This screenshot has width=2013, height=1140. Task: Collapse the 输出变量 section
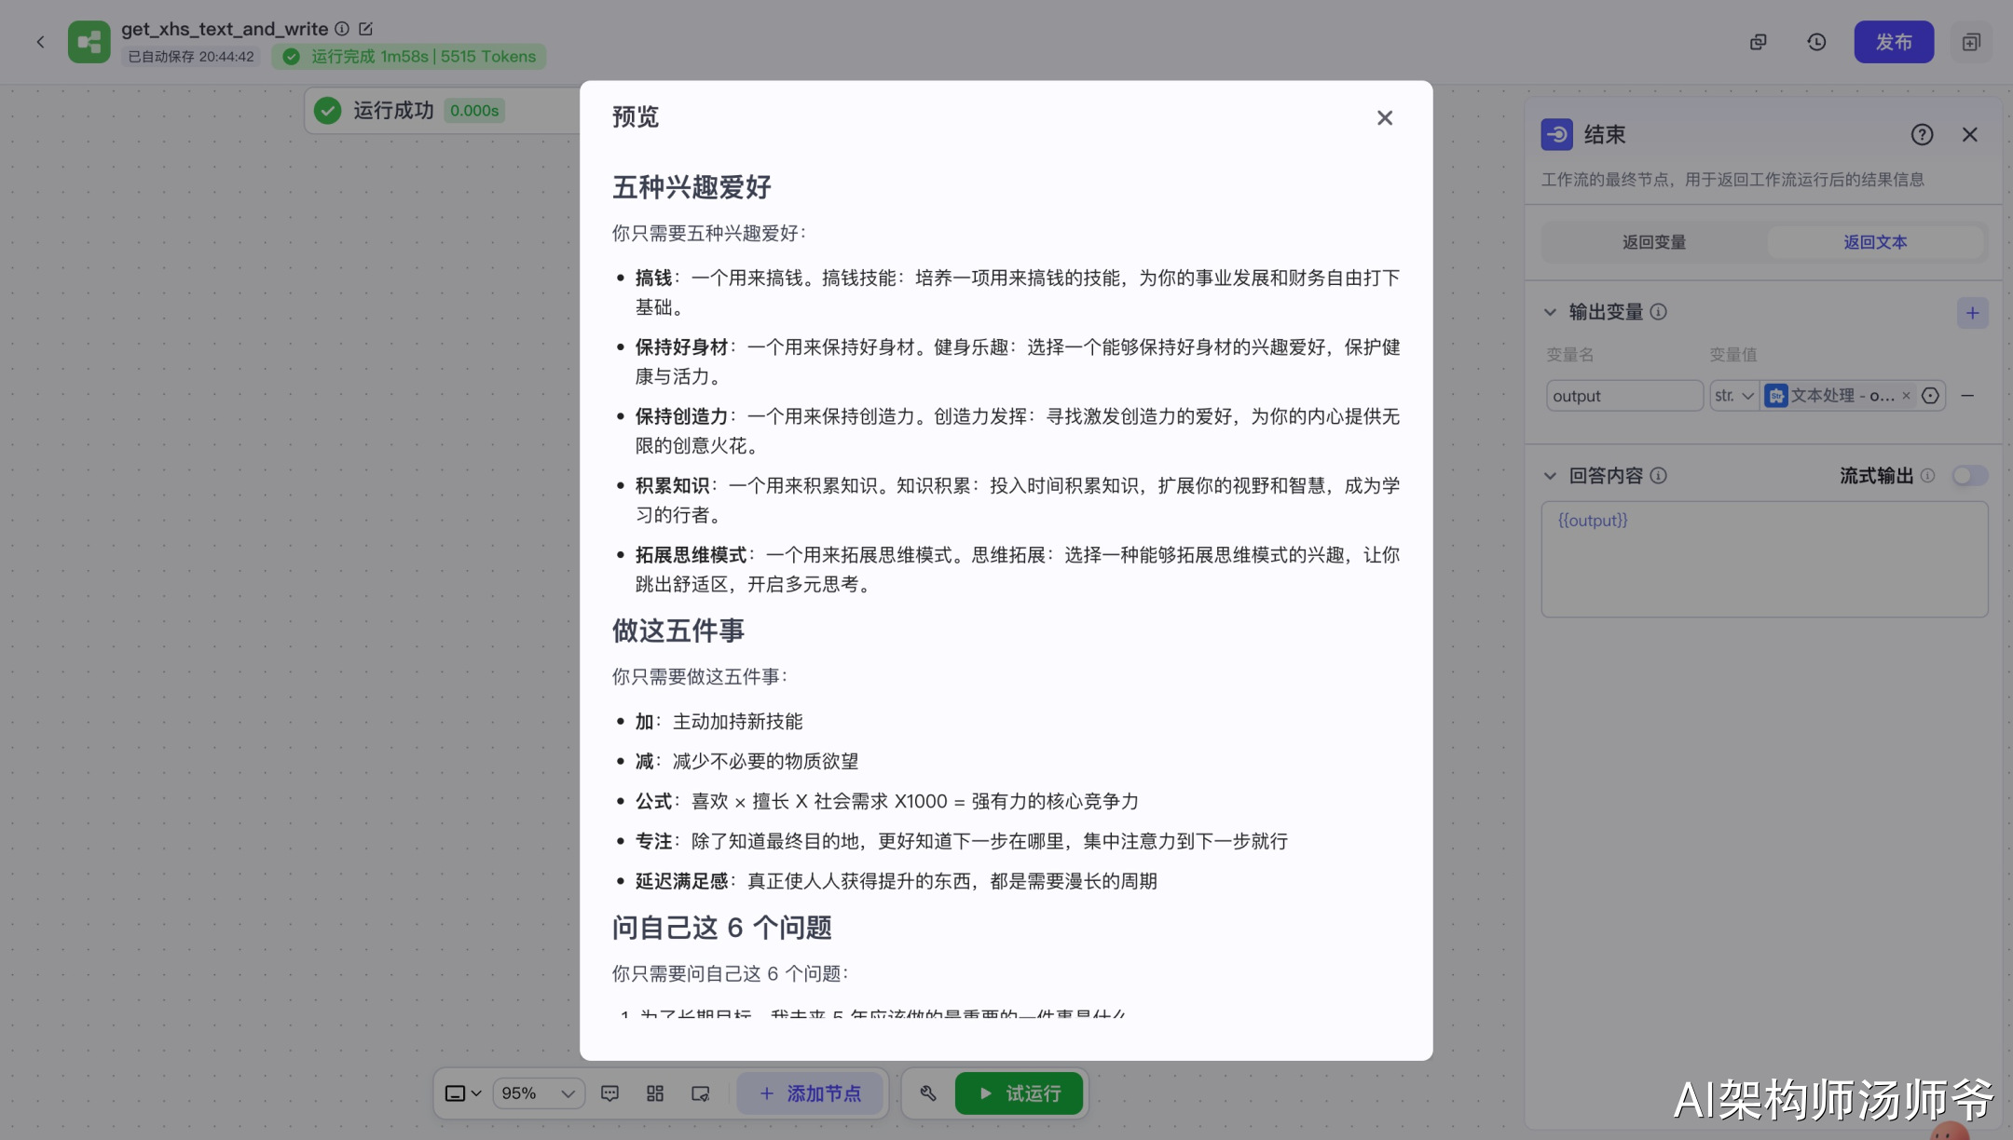[1550, 312]
